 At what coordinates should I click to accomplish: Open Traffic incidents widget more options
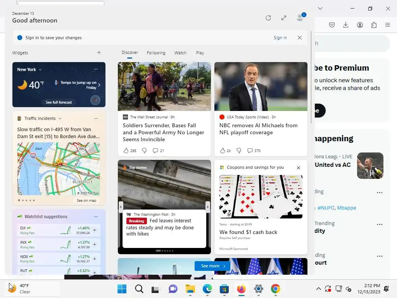pos(96,118)
